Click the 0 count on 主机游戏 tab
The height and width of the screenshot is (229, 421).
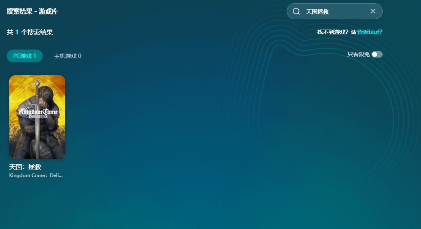(x=80, y=56)
